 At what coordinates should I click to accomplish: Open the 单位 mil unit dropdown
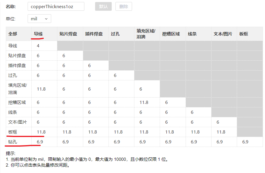(x=39, y=19)
